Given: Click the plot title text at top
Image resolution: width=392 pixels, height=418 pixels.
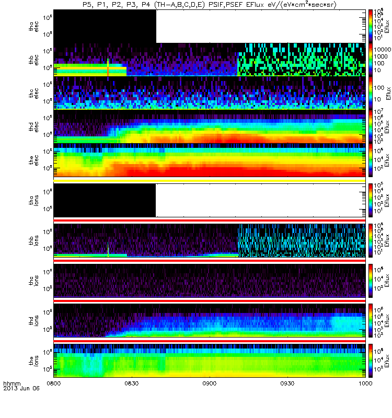Looking at the screenshot, I should 210,5.
